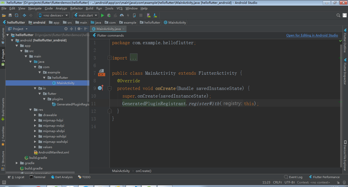Open the Project panel gear settings
Screen dimensions: 348x187
click(79, 29)
